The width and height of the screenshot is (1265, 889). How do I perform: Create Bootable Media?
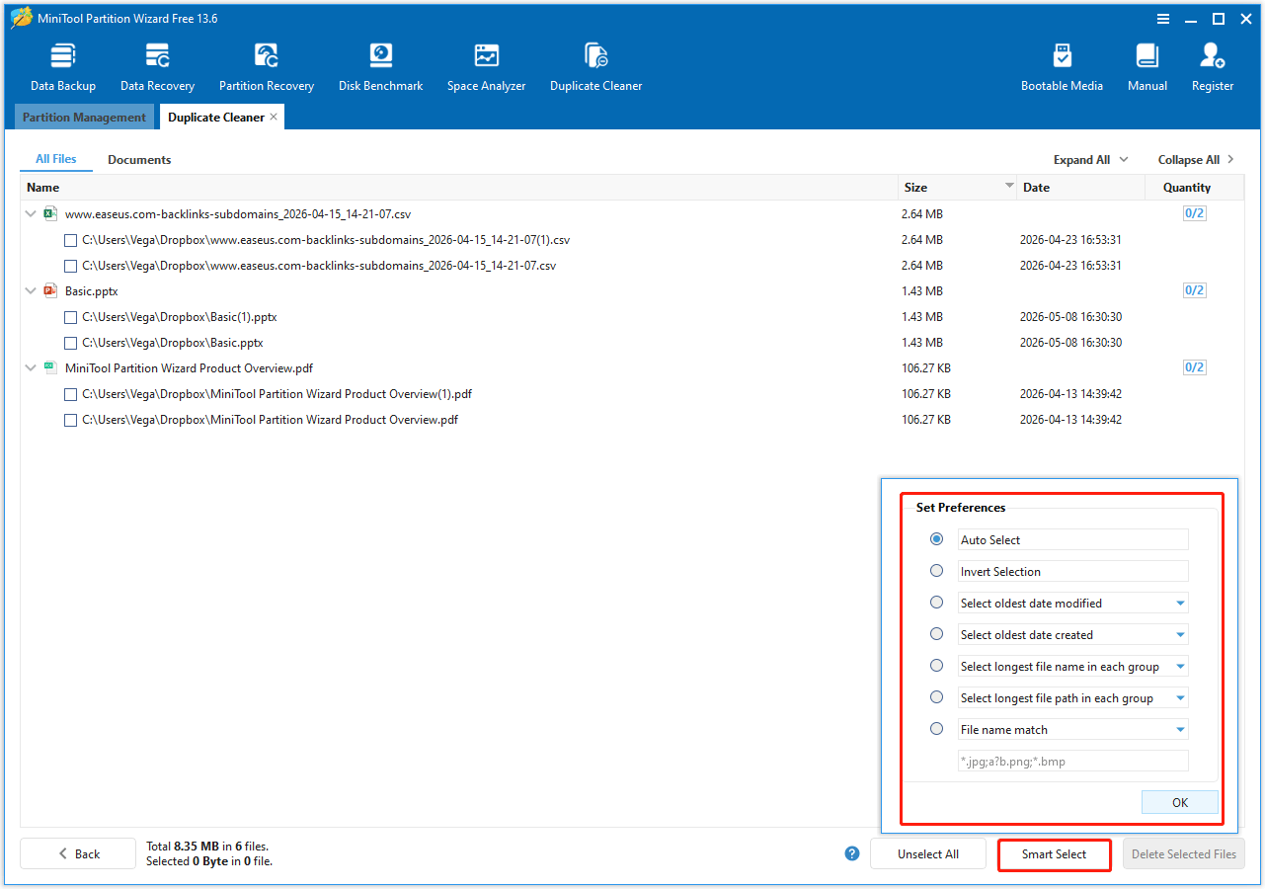[1062, 67]
